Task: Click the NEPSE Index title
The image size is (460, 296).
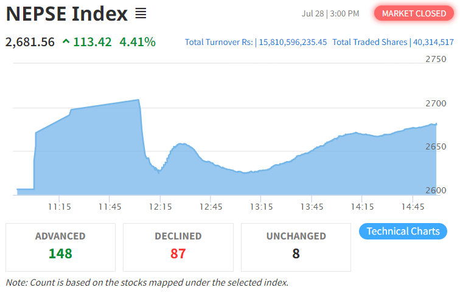Action: click(67, 13)
